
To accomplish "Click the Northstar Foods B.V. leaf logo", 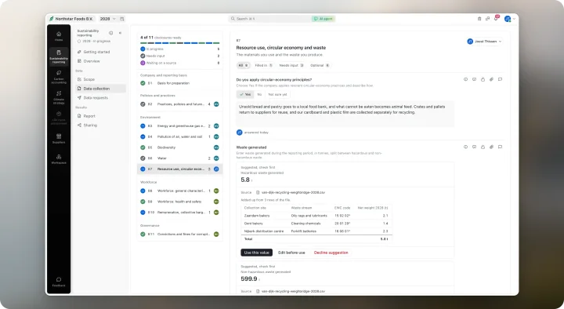I will 52,19.
